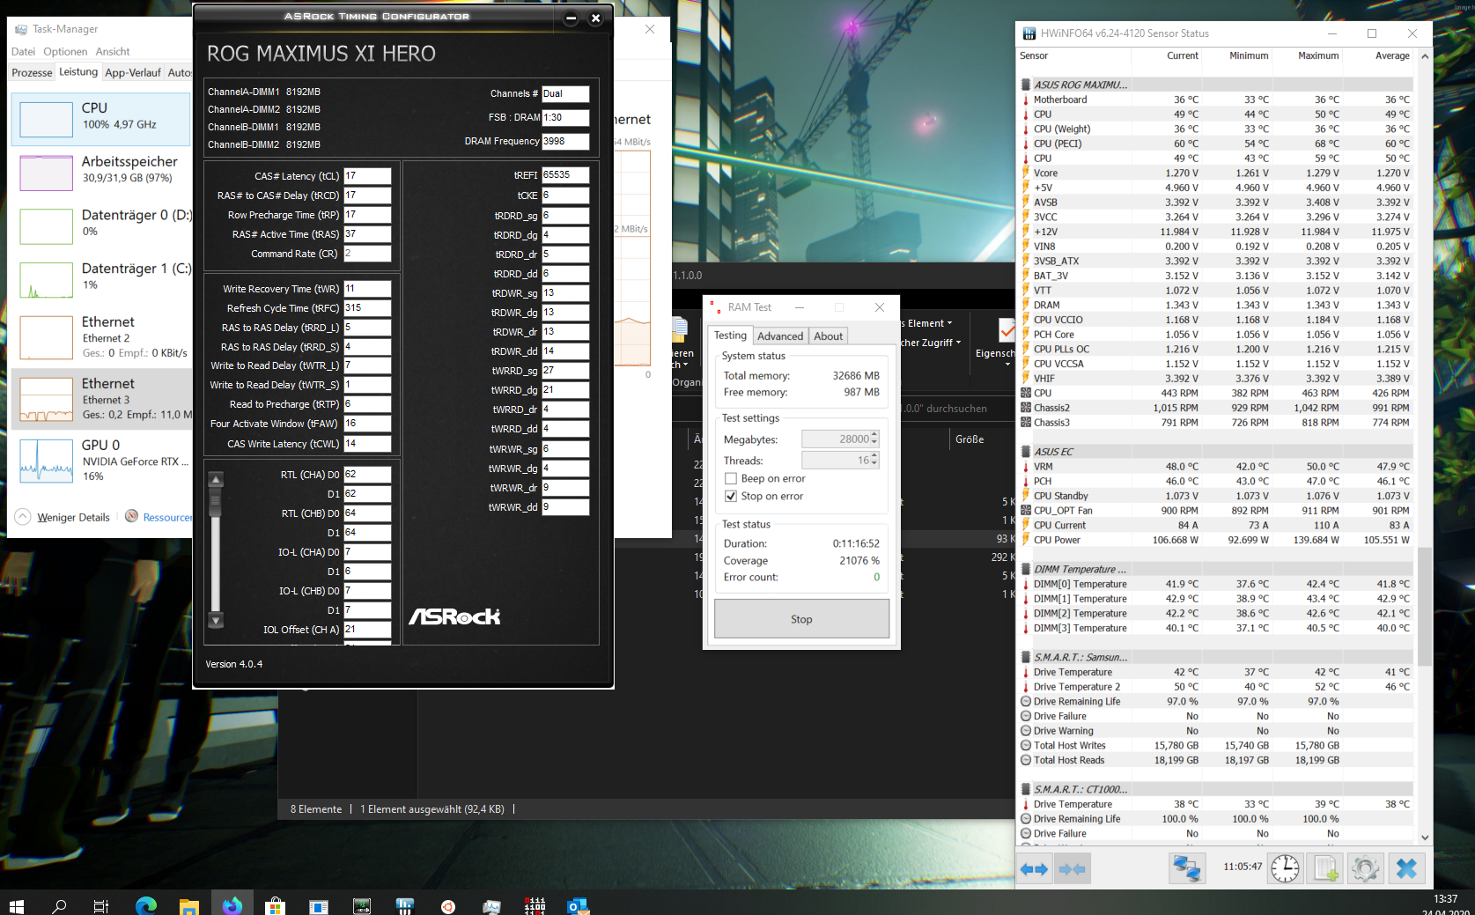Image resolution: width=1475 pixels, height=915 pixels.
Task: Open the Prozesse tab in Task Manager
Action: (x=33, y=72)
